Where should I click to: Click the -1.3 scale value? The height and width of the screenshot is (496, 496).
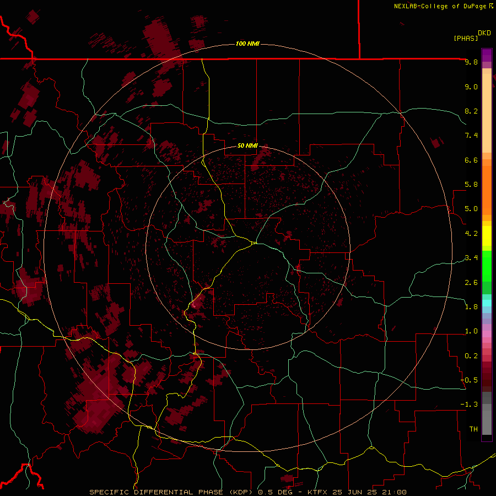click(470, 405)
